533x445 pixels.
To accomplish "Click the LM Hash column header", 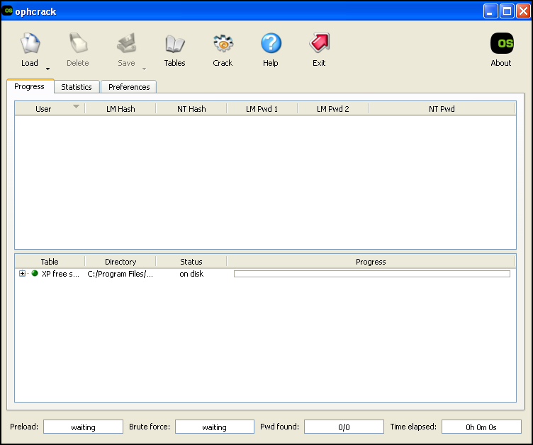I will click(x=120, y=109).
